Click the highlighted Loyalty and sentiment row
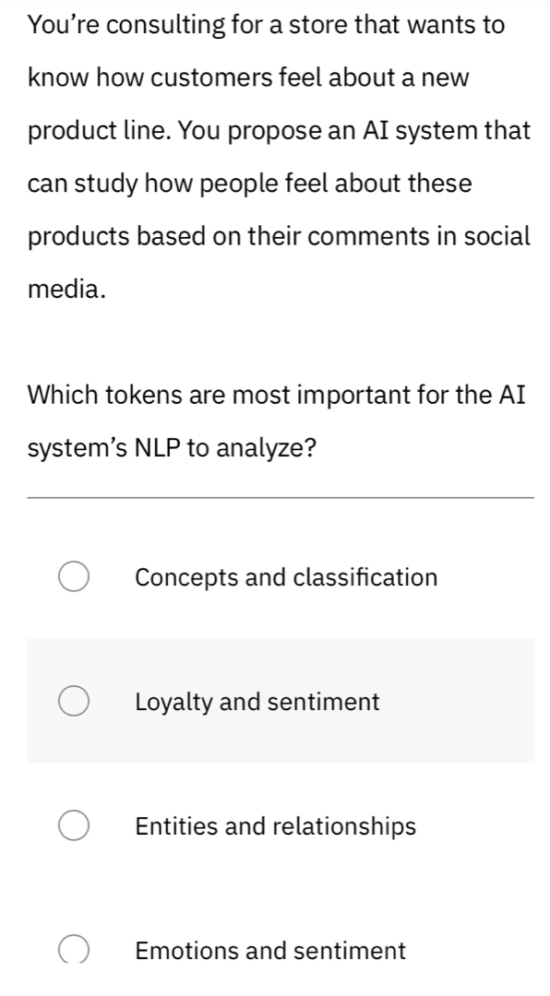The width and height of the screenshot is (550, 996). [277, 701]
